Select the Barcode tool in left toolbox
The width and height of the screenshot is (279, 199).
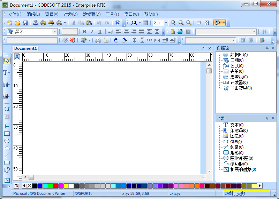6,85
